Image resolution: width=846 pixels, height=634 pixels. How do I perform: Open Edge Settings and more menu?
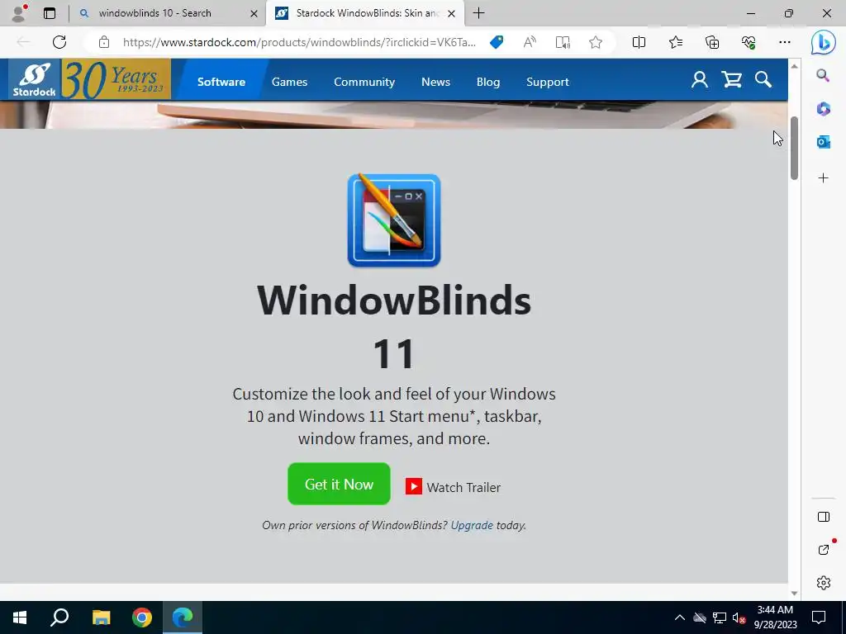(785, 42)
